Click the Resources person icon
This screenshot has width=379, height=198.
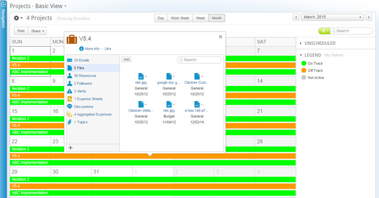pyautogui.click(x=70, y=76)
